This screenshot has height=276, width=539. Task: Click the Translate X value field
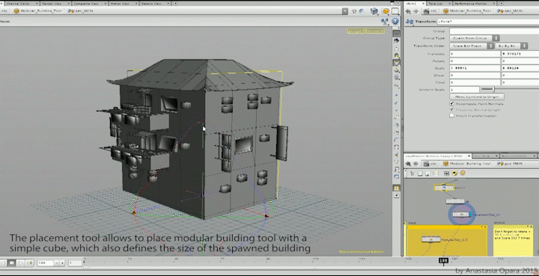pyautogui.click(x=475, y=54)
